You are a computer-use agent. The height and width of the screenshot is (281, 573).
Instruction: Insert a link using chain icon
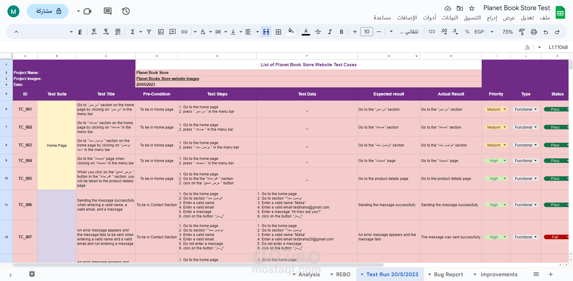[184, 32]
